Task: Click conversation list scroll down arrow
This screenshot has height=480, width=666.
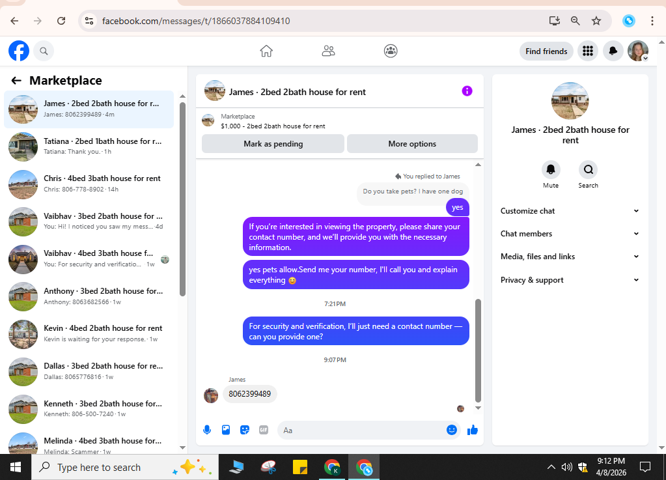Action: (x=183, y=447)
